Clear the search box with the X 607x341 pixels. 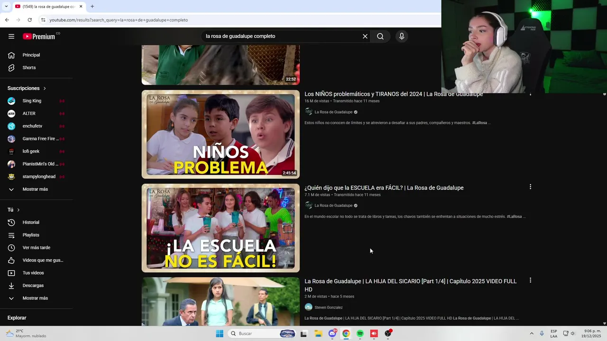(365, 36)
